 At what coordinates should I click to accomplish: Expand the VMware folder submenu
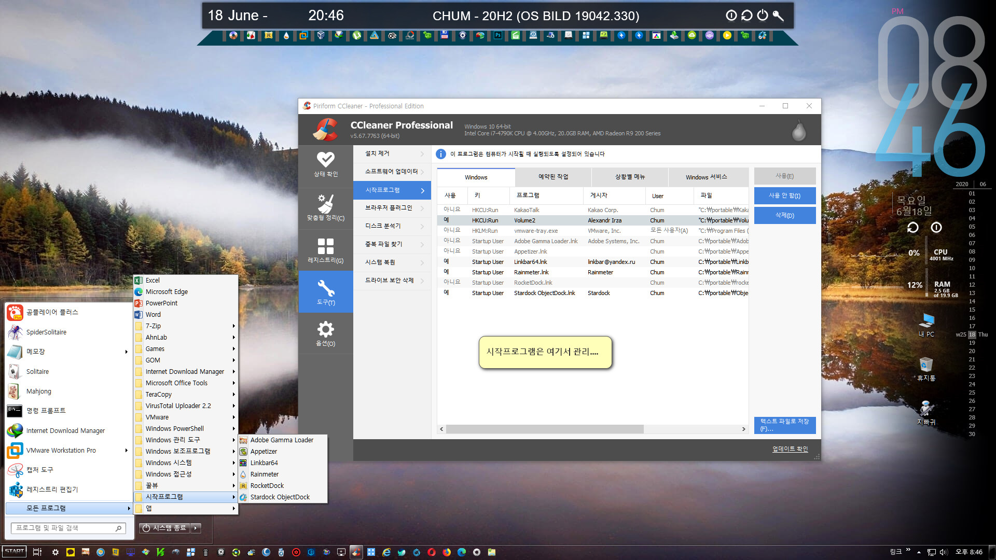pyautogui.click(x=185, y=417)
